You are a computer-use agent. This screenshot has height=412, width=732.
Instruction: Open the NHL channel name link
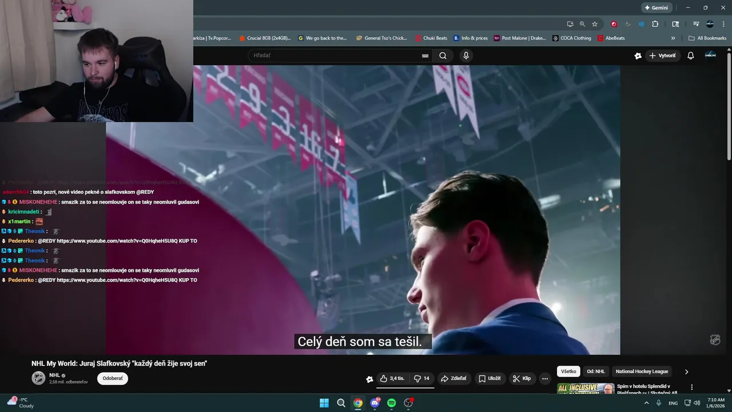pyautogui.click(x=54, y=375)
